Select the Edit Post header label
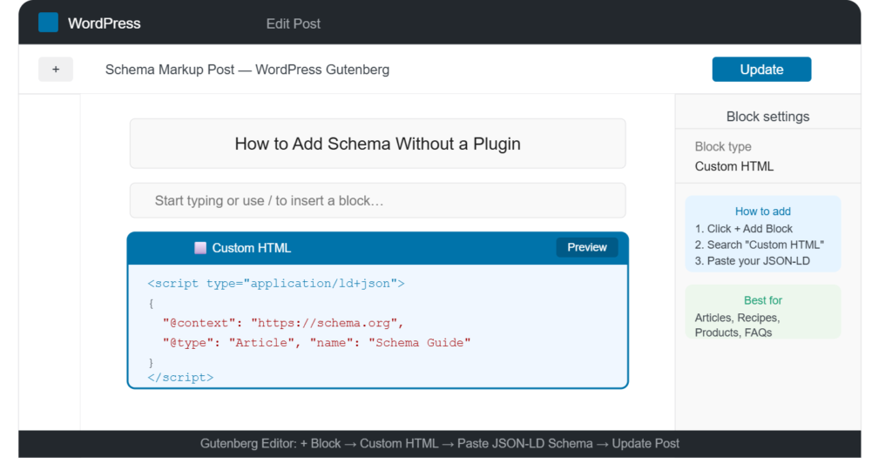Viewport: 892px width, 470px height. (293, 23)
